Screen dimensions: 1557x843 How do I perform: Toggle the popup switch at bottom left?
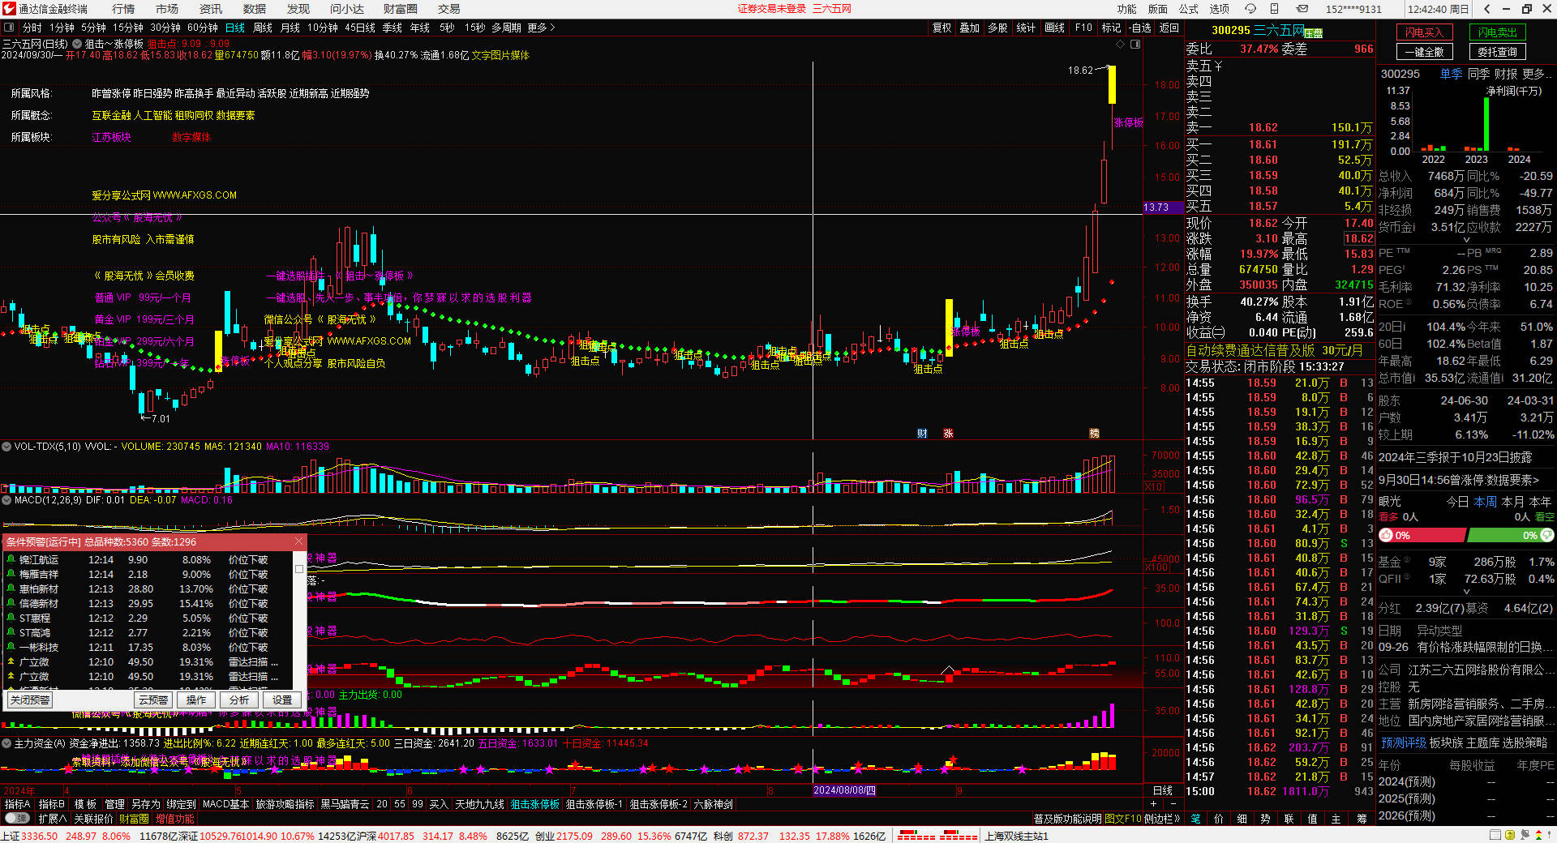coord(16,819)
